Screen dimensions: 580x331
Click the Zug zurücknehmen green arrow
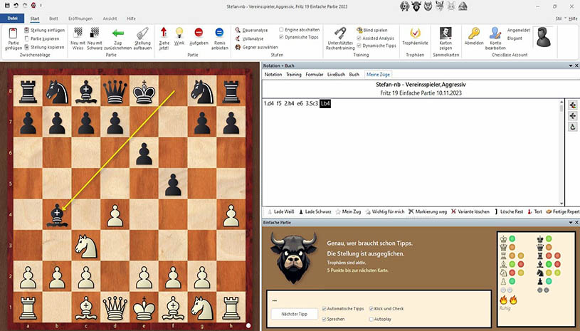tap(118, 33)
